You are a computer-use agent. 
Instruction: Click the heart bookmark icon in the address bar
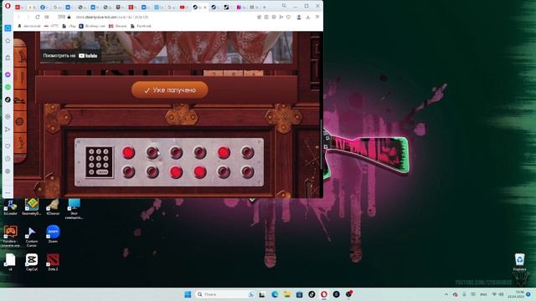point(288,17)
